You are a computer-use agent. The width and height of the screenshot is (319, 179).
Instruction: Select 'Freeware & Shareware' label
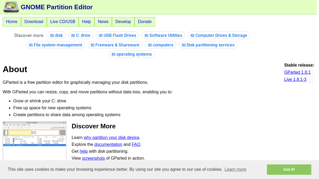[x=117, y=45]
